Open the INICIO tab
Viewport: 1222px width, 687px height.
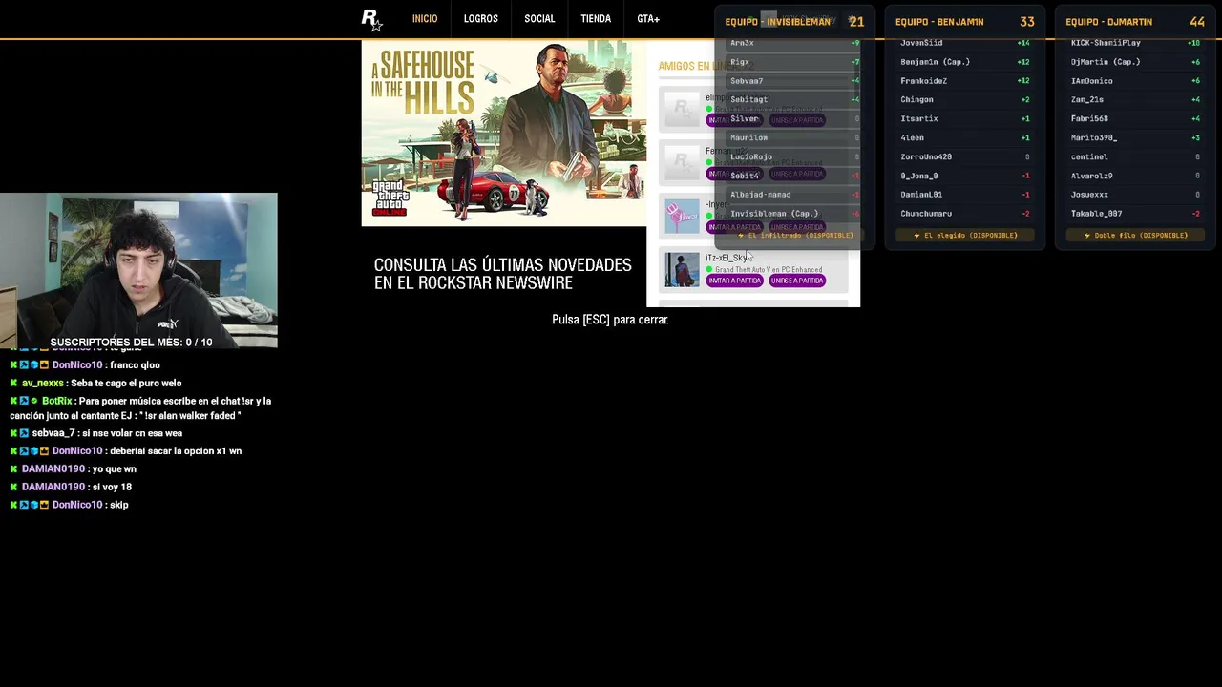coord(425,19)
